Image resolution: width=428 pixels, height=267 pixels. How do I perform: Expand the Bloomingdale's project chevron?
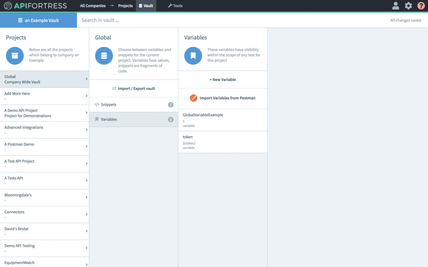pos(86,198)
